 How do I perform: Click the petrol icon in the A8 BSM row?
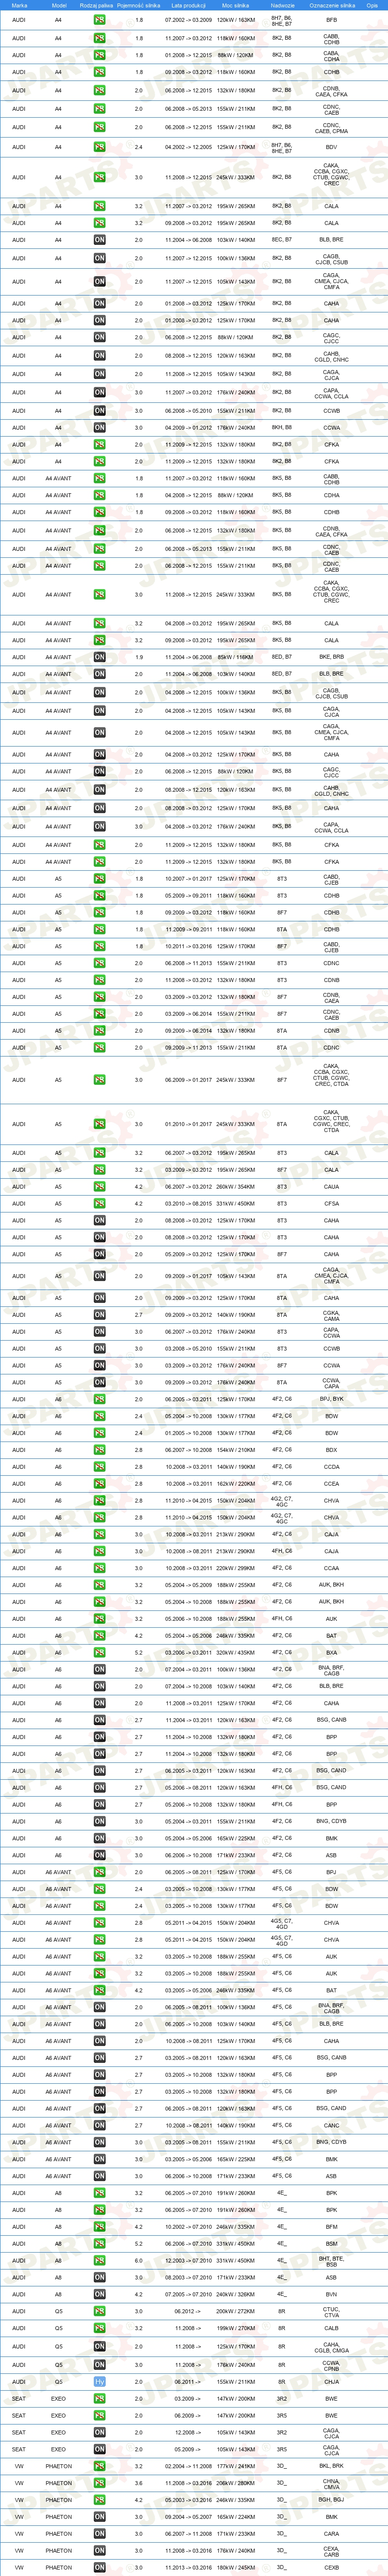tap(99, 2244)
